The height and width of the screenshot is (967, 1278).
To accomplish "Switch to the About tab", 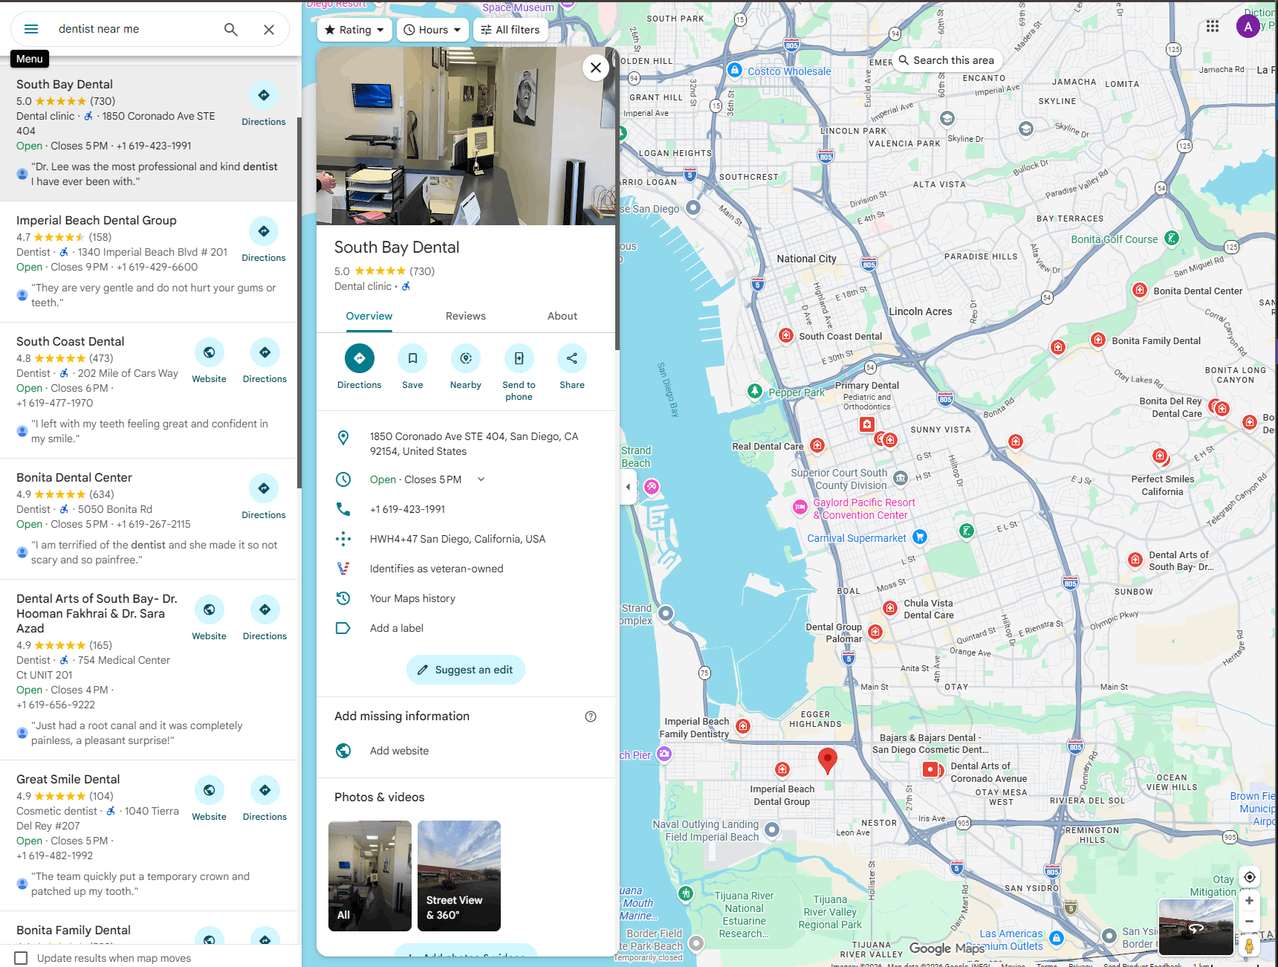I will 562,316.
